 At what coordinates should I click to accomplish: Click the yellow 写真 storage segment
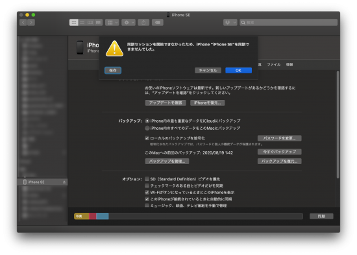point(82,216)
